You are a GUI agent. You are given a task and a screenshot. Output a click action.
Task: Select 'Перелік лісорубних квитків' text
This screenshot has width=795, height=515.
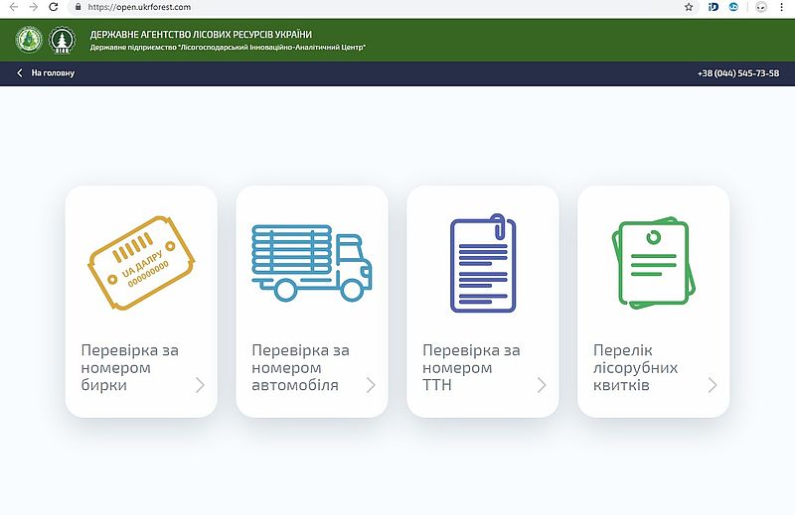point(636,367)
